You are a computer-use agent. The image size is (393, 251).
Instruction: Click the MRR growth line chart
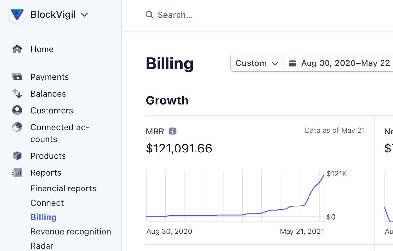(235, 195)
